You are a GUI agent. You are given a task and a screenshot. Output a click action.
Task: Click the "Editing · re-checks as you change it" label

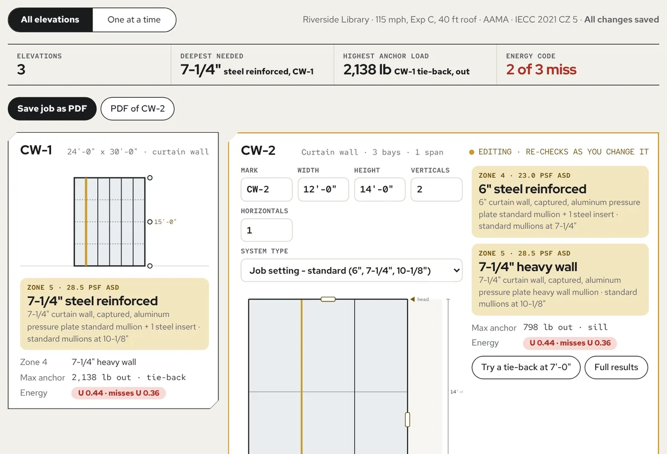pos(564,152)
